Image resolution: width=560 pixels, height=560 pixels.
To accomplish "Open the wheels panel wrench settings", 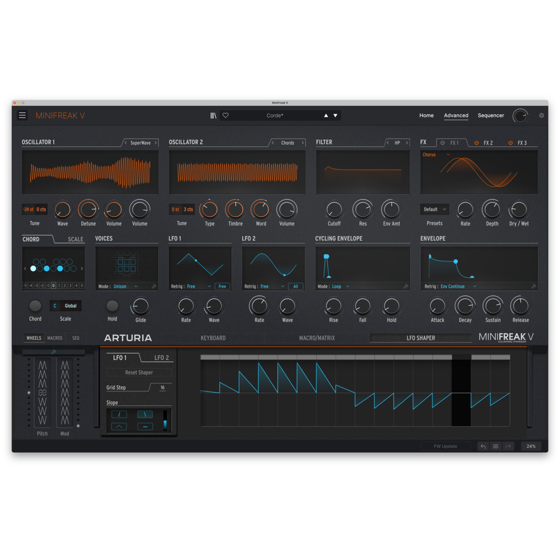I will (54, 352).
